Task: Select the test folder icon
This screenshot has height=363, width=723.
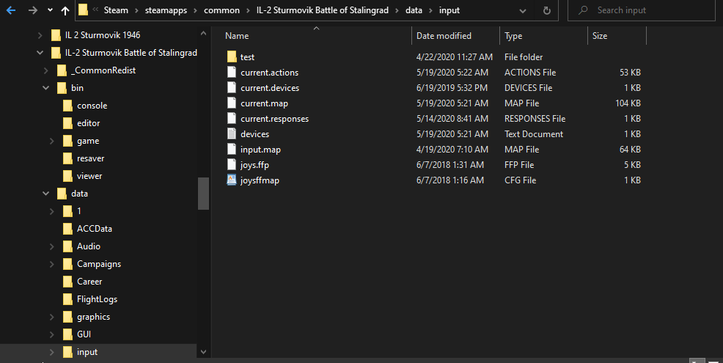Action: tap(232, 56)
